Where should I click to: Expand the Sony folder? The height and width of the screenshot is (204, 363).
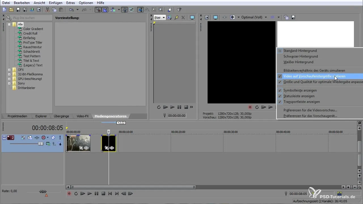(9, 83)
